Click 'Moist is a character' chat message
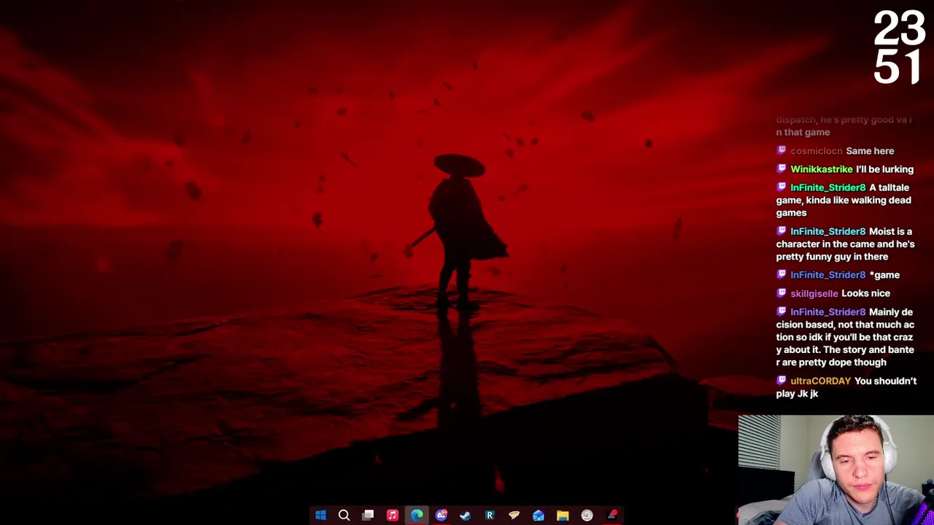Screen dimensions: 934x525 (x=845, y=244)
